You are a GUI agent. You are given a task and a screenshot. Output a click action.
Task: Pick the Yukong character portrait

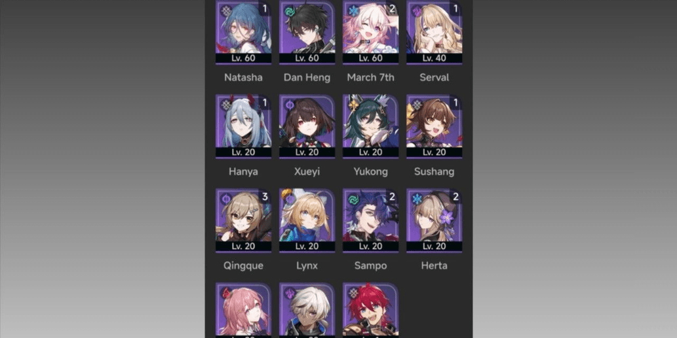click(371, 127)
